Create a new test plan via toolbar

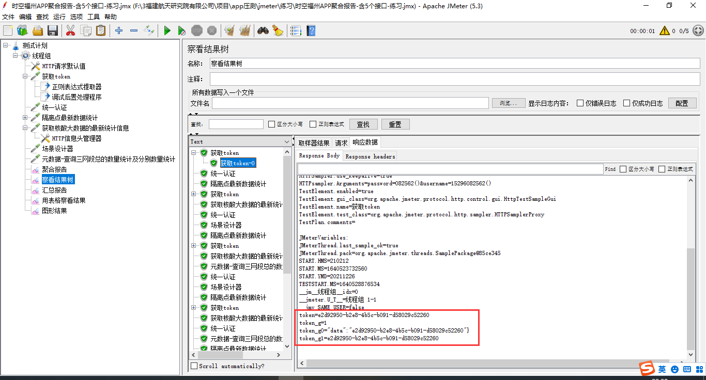pyautogui.click(x=8, y=30)
